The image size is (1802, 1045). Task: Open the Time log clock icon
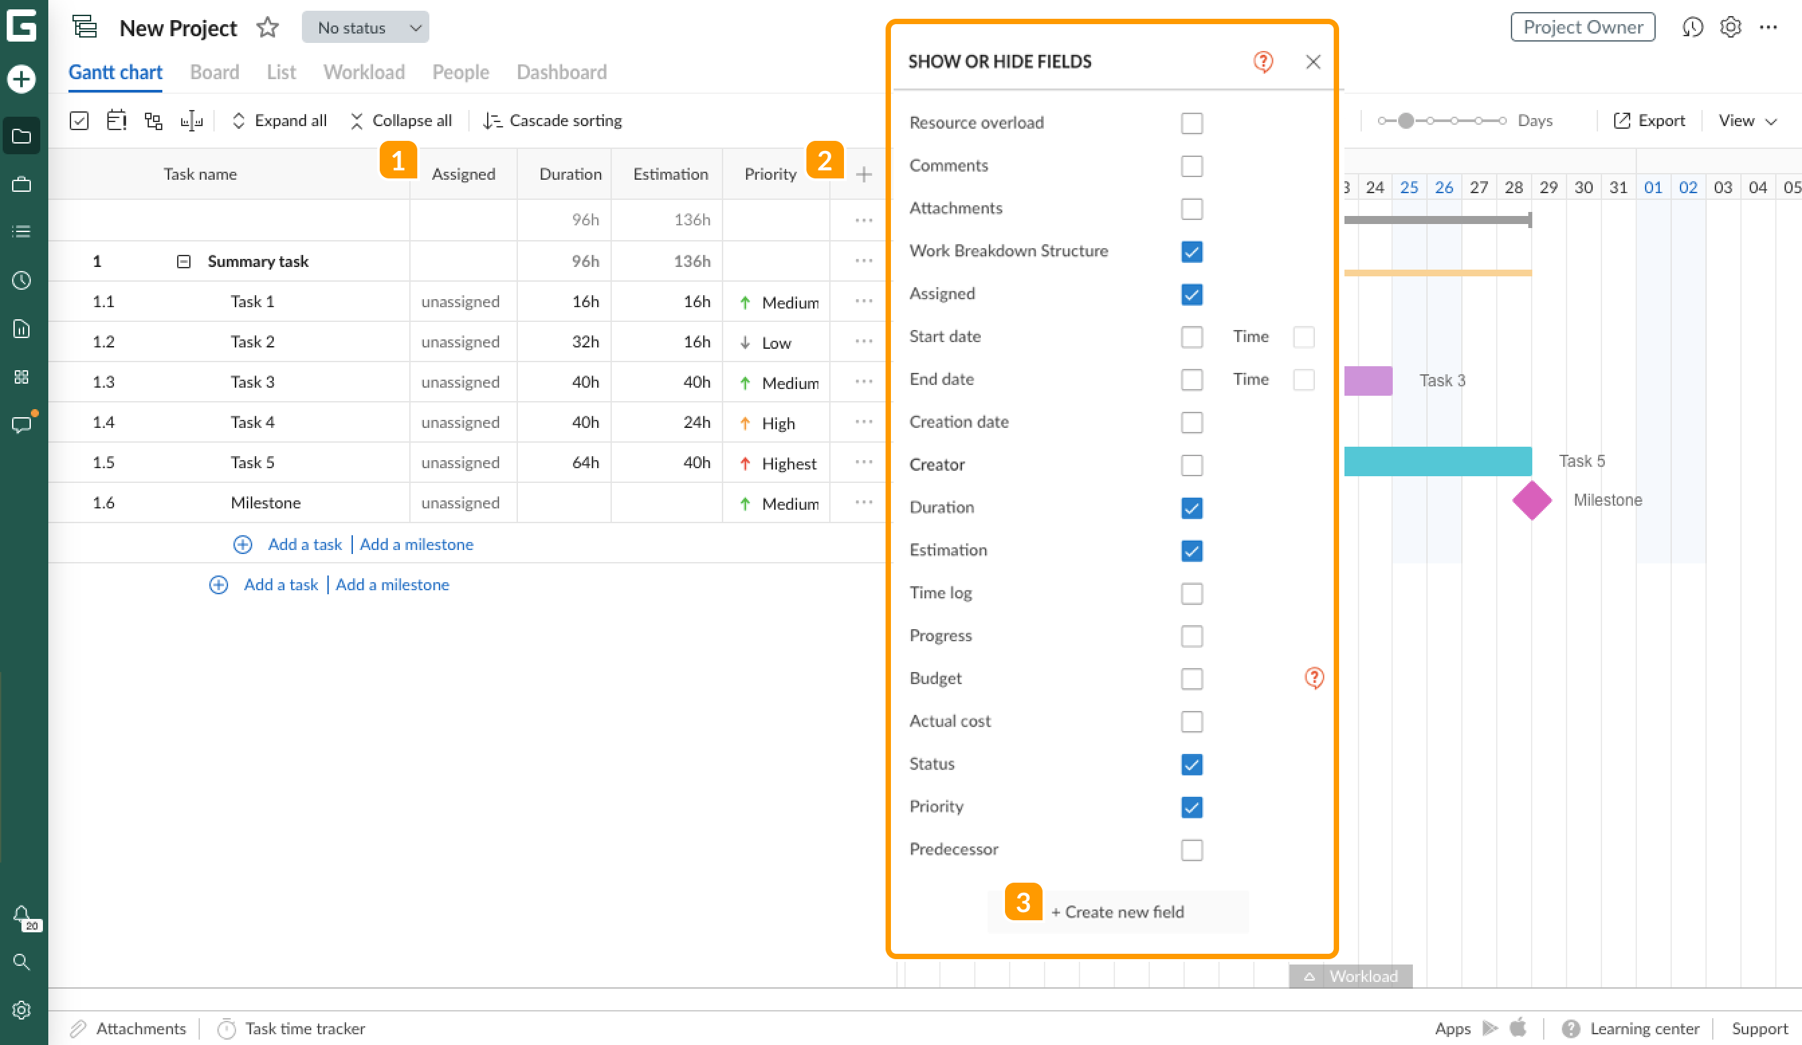point(21,280)
